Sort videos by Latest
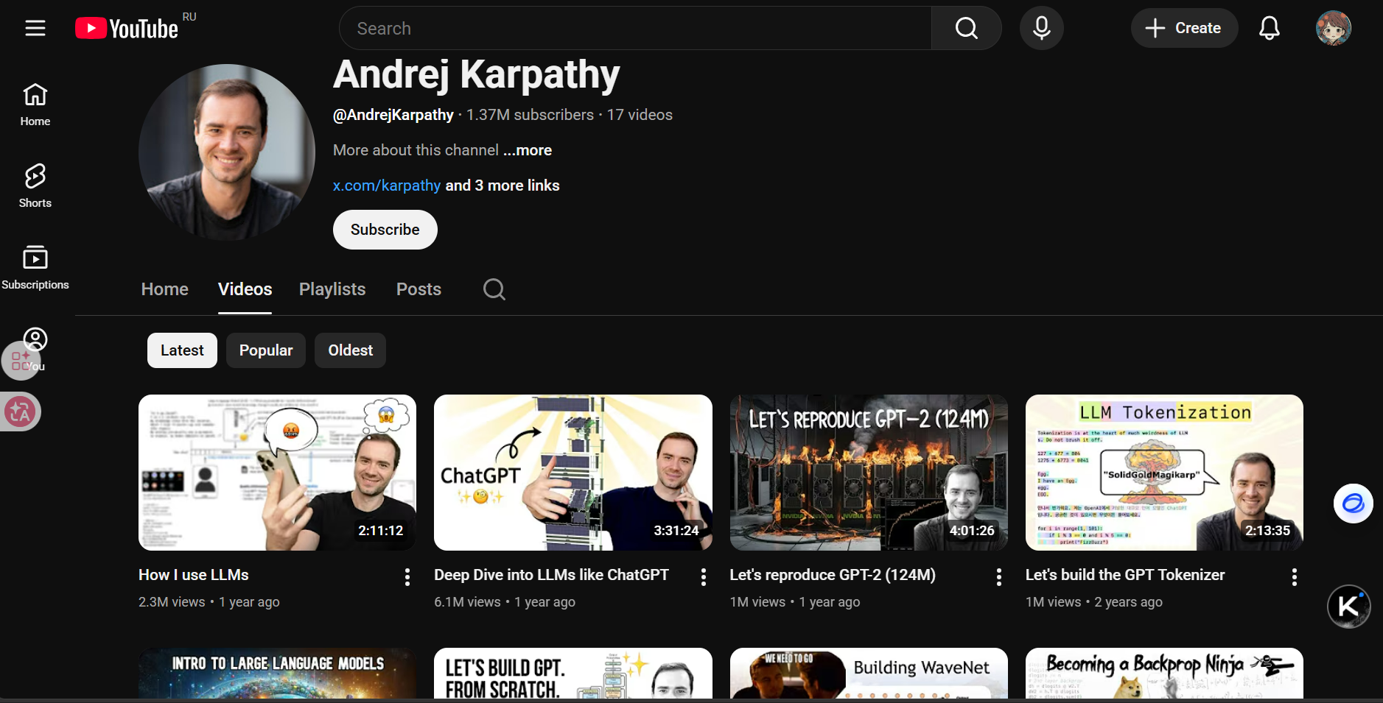Viewport: 1383px width, 703px height. 182,350
